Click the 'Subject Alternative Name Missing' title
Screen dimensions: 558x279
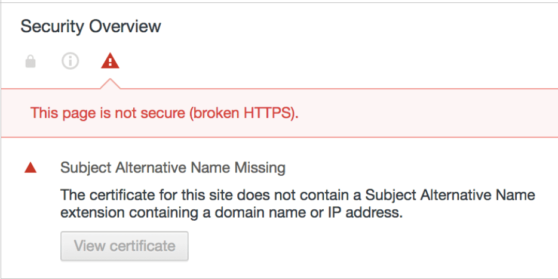[x=173, y=168]
